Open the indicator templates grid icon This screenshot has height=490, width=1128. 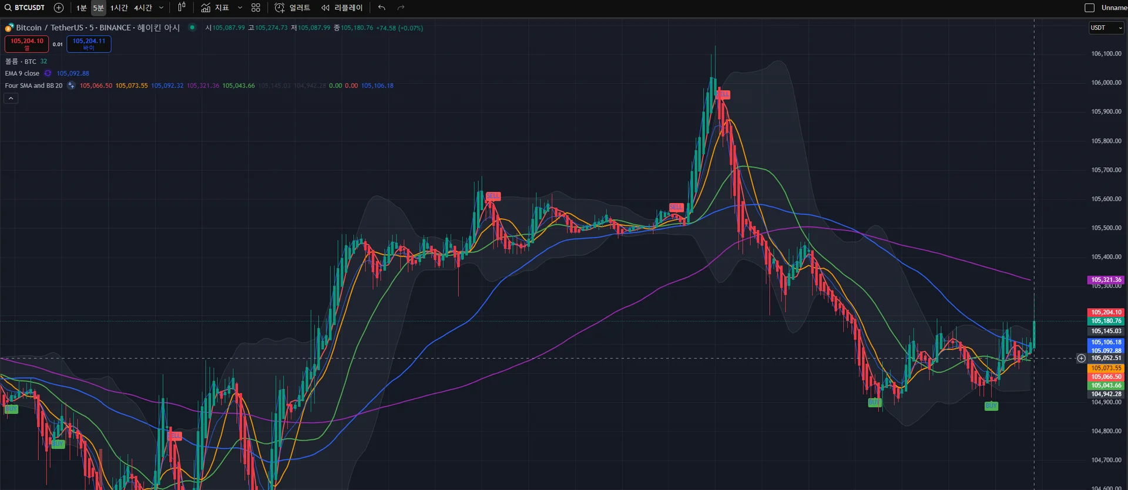pyautogui.click(x=256, y=8)
